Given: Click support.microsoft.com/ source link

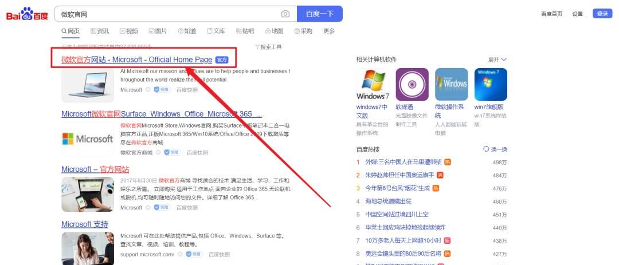Looking at the screenshot, I should pos(147,255).
